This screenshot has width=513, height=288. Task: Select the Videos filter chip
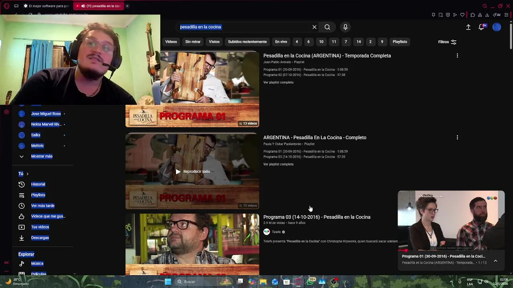click(x=171, y=42)
